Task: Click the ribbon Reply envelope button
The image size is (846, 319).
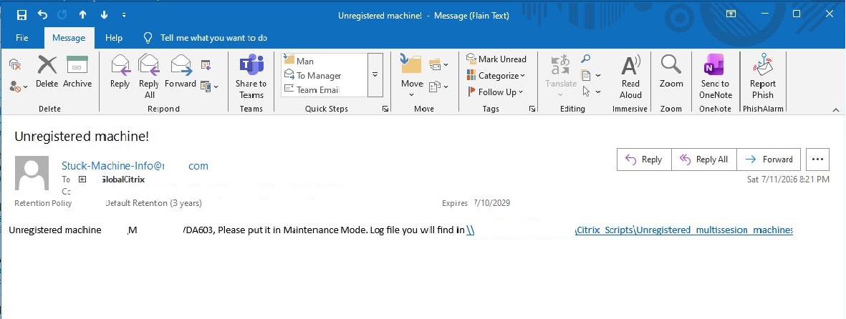Action: coord(120,71)
